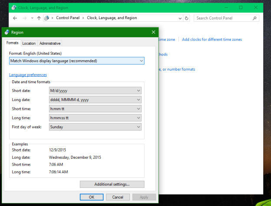This screenshot has width=271, height=206.
Task: Click the Region dialog globe icon
Action: (x=7, y=32)
